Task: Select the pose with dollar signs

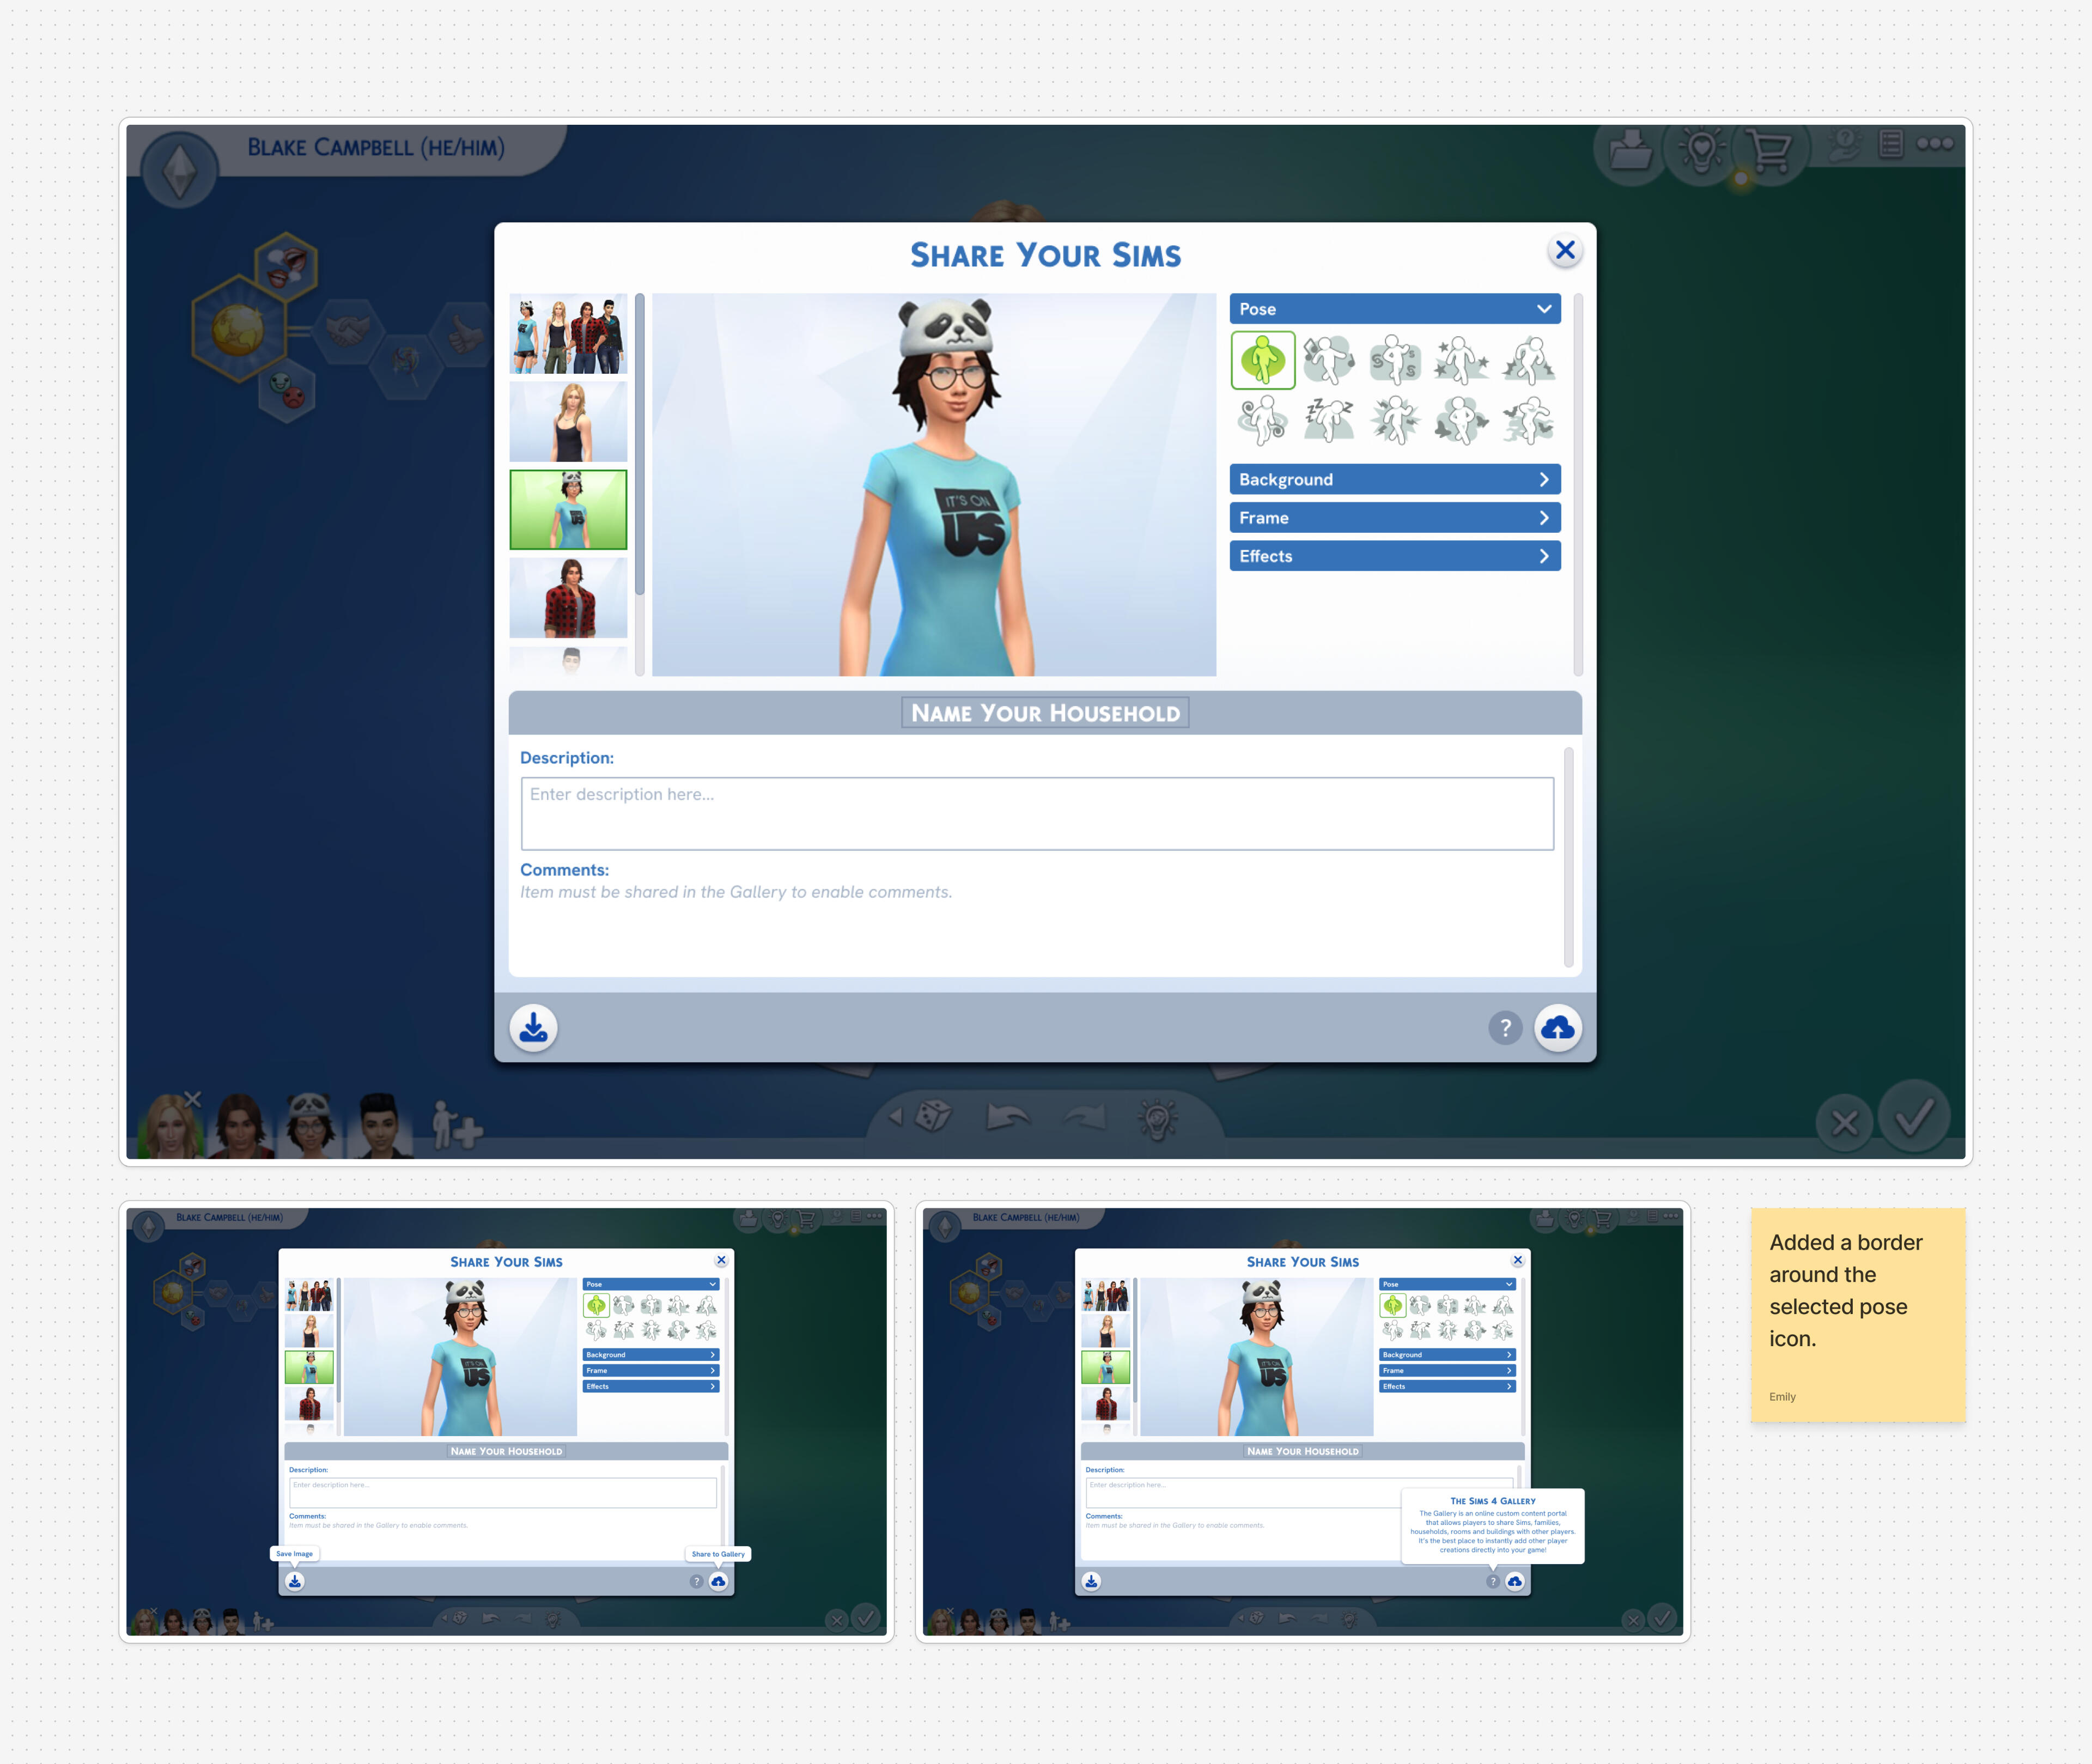Action: click(1395, 360)
